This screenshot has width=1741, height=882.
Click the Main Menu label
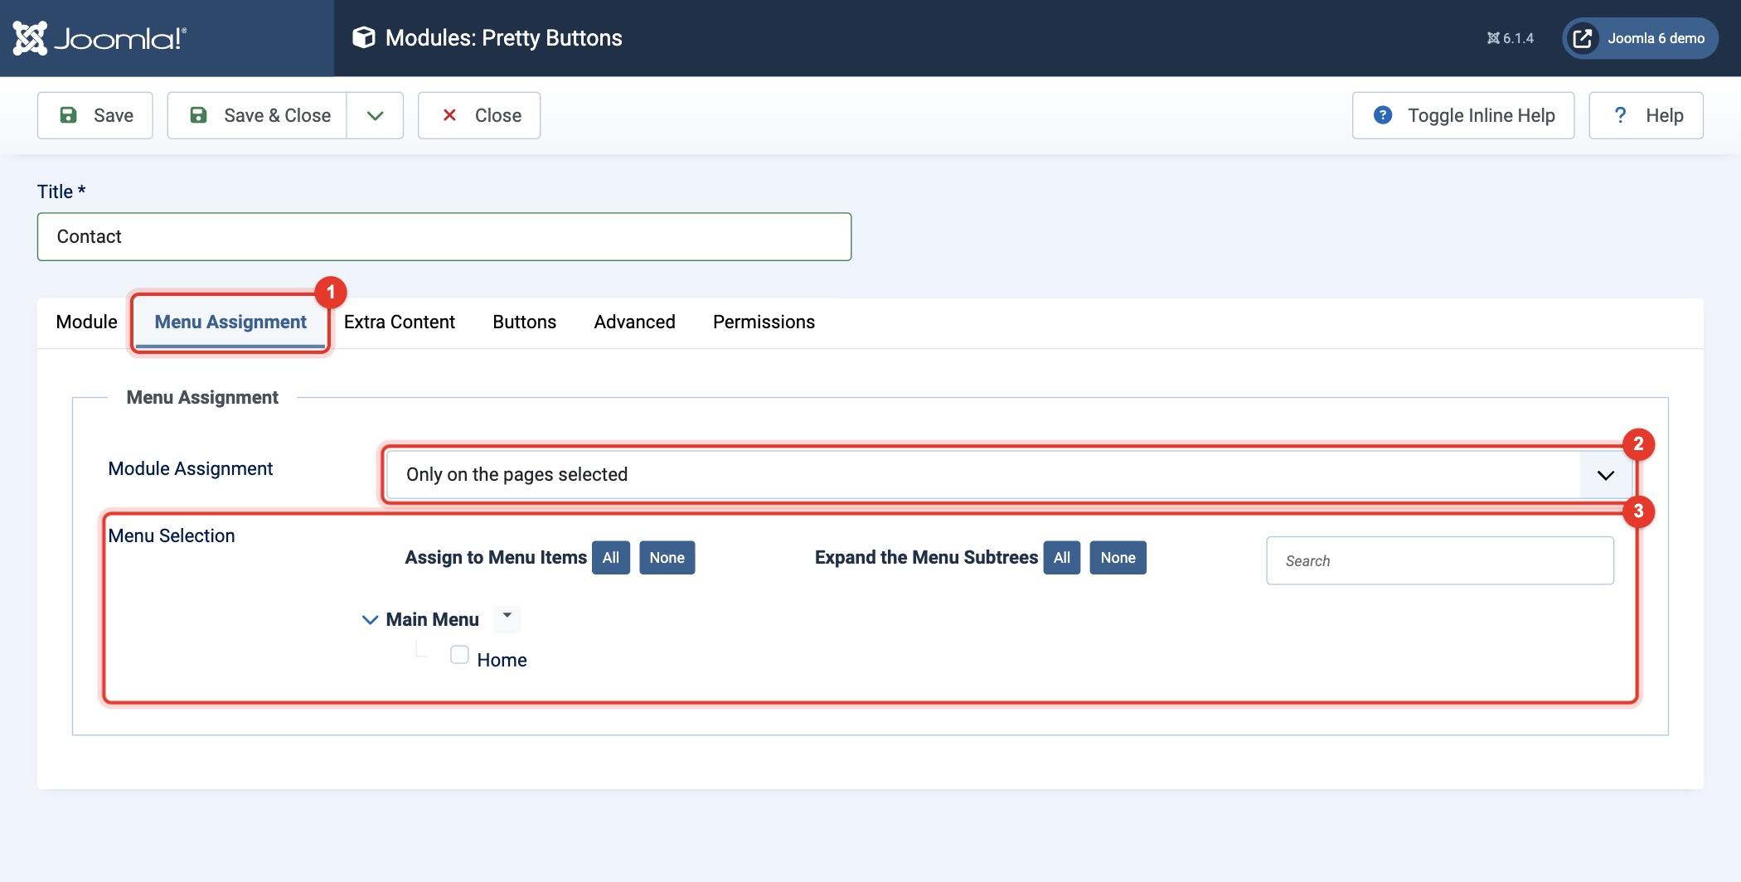[433, 619]
